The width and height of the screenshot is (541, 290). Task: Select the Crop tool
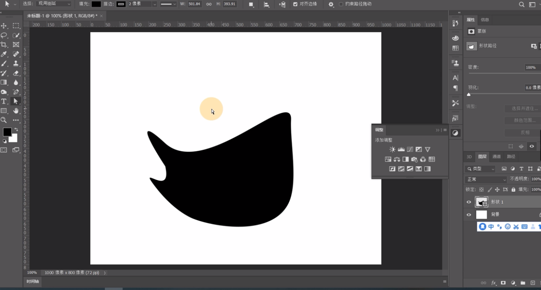click(4, 45)
